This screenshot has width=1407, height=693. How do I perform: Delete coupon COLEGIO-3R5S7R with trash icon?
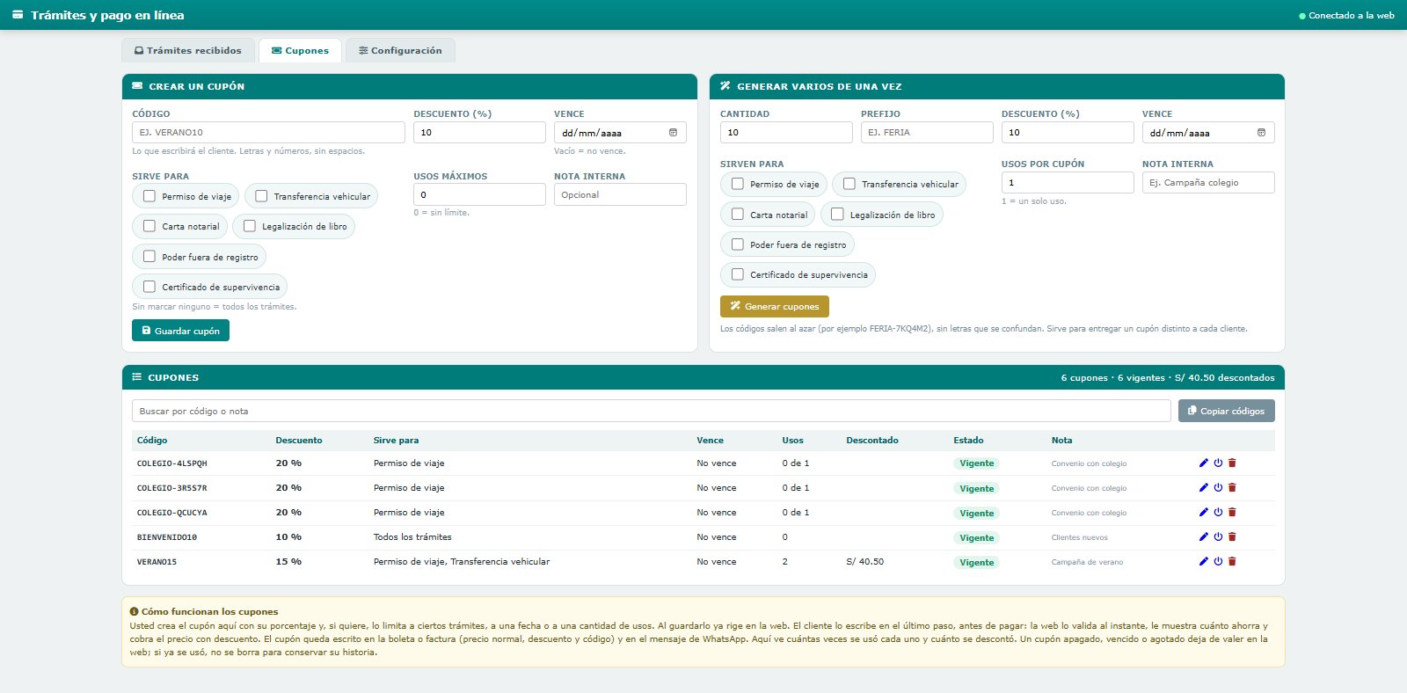click(1232, 487)
